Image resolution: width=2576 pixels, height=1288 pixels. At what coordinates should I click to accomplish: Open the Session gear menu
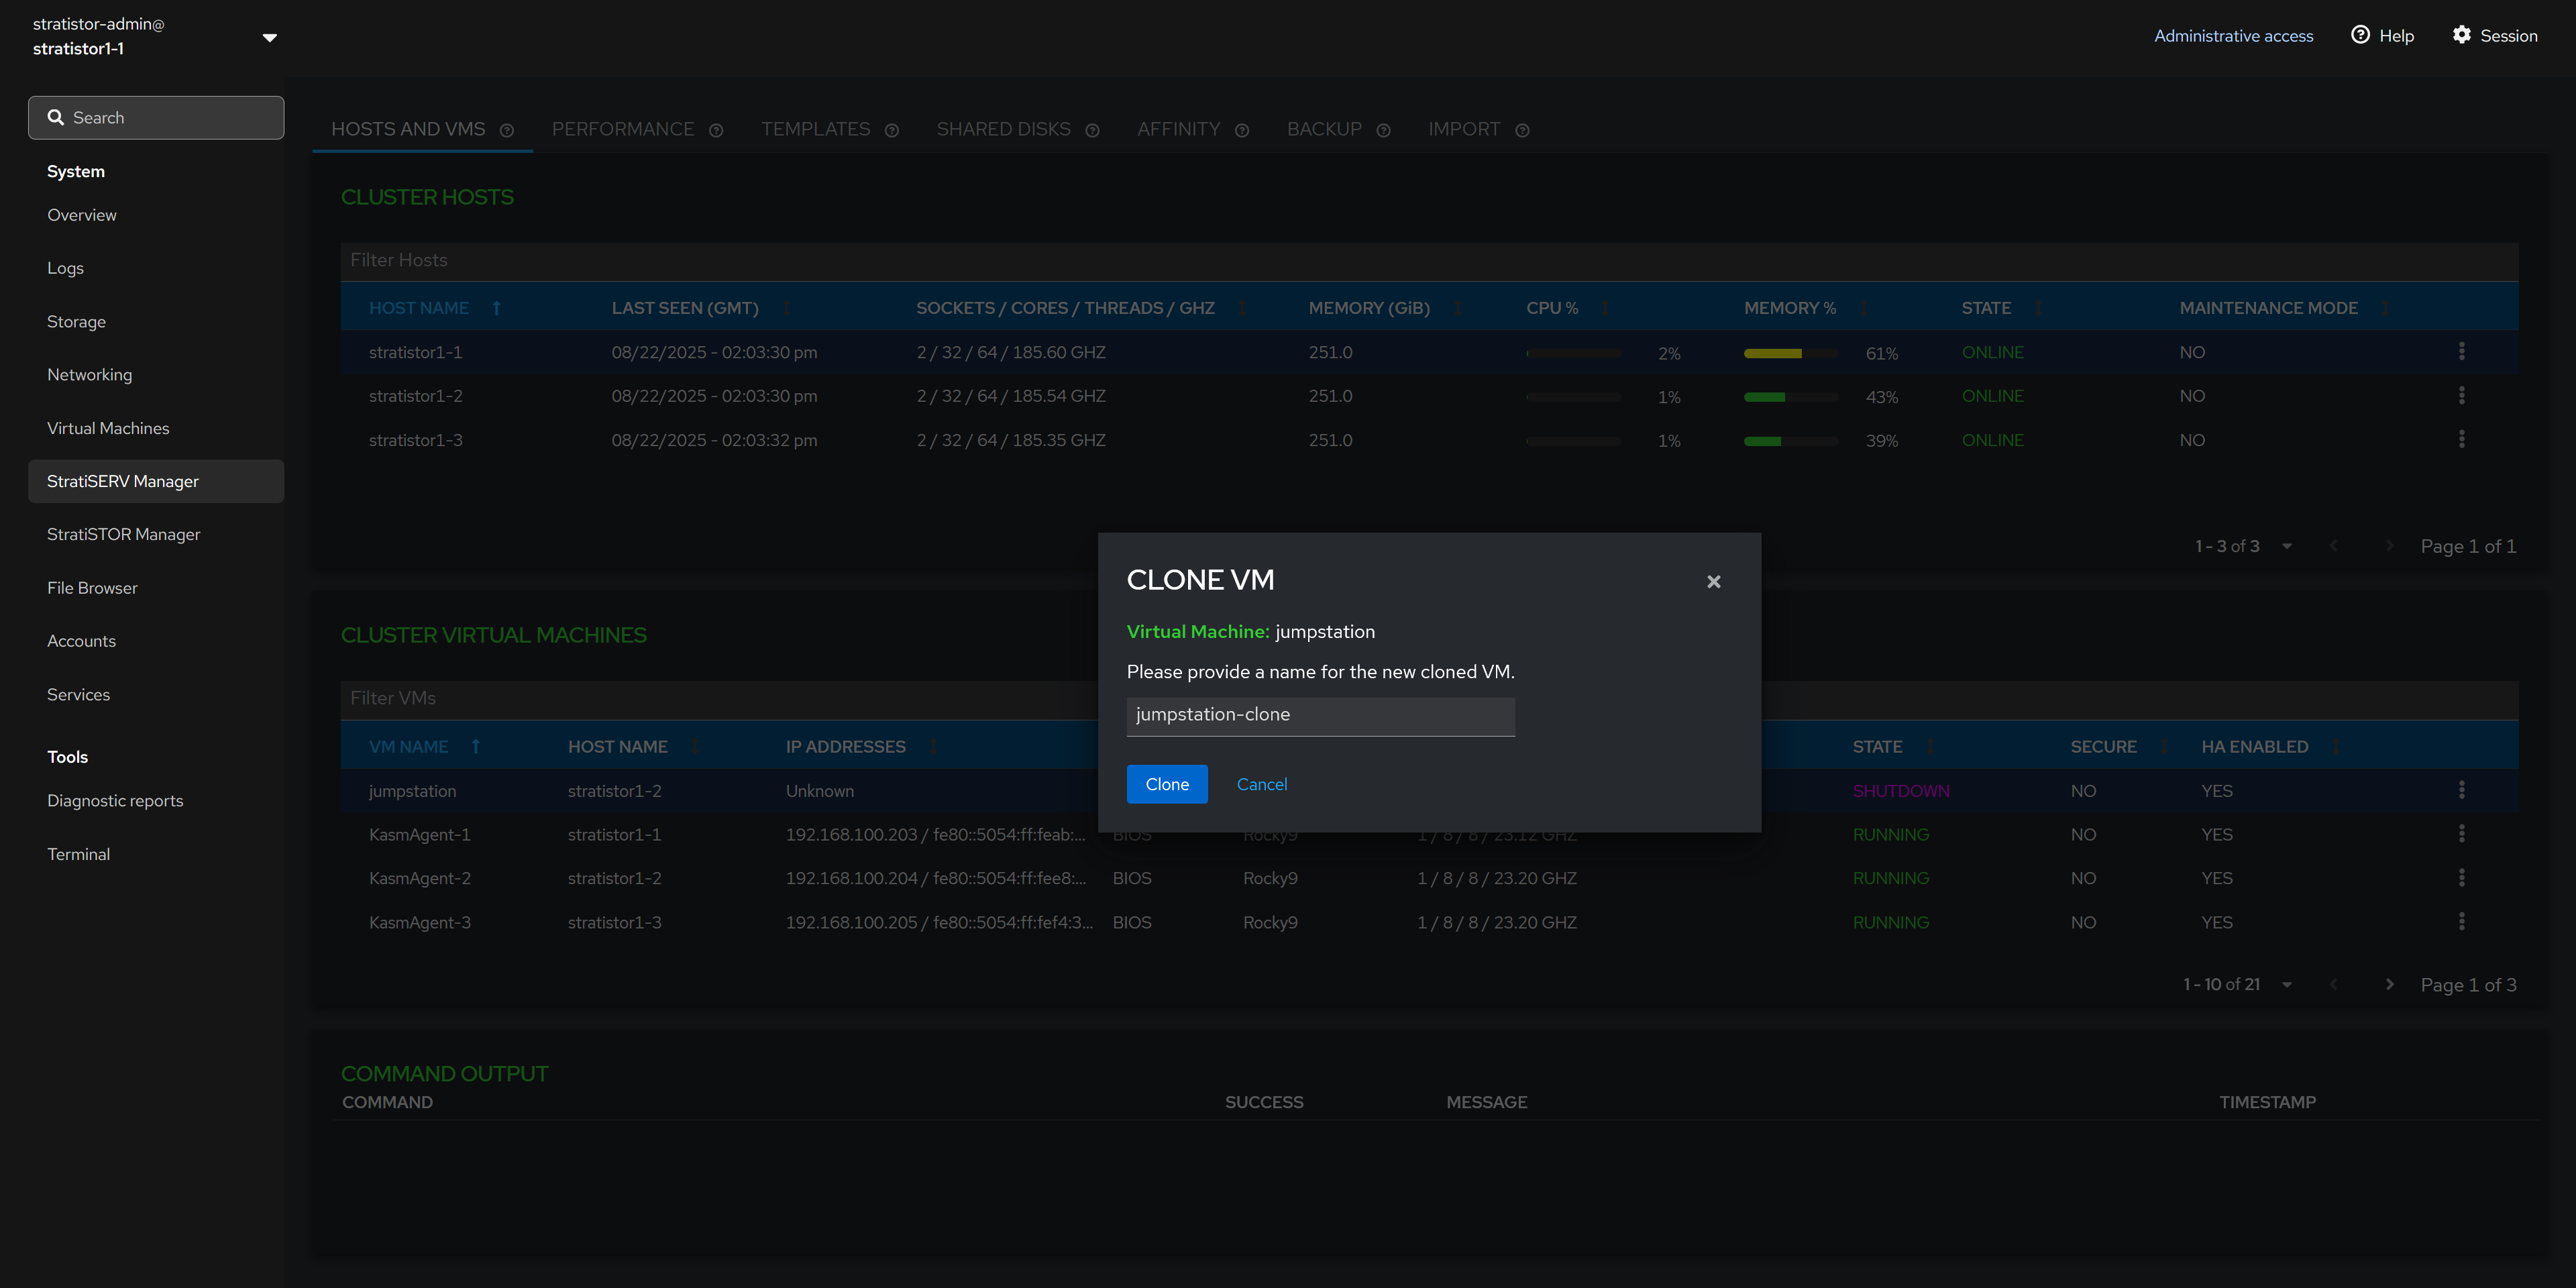2494,36
